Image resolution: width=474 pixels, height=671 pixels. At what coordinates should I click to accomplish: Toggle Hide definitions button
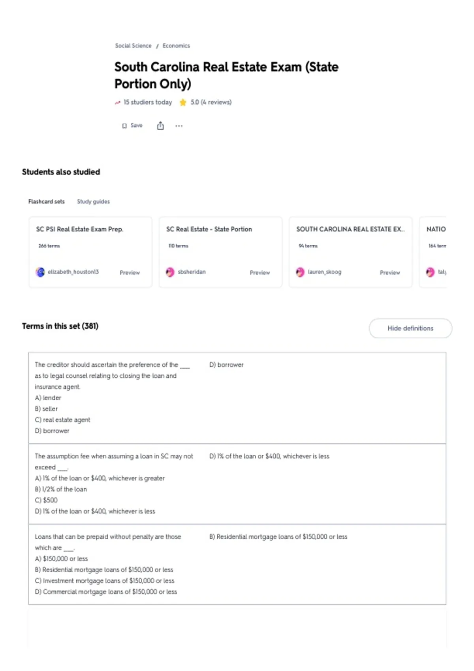(410, 328)
